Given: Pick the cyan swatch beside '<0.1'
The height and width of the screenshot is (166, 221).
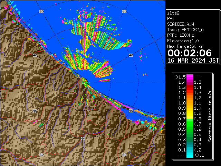Looking at the screenshot, I should coord(190,155).
